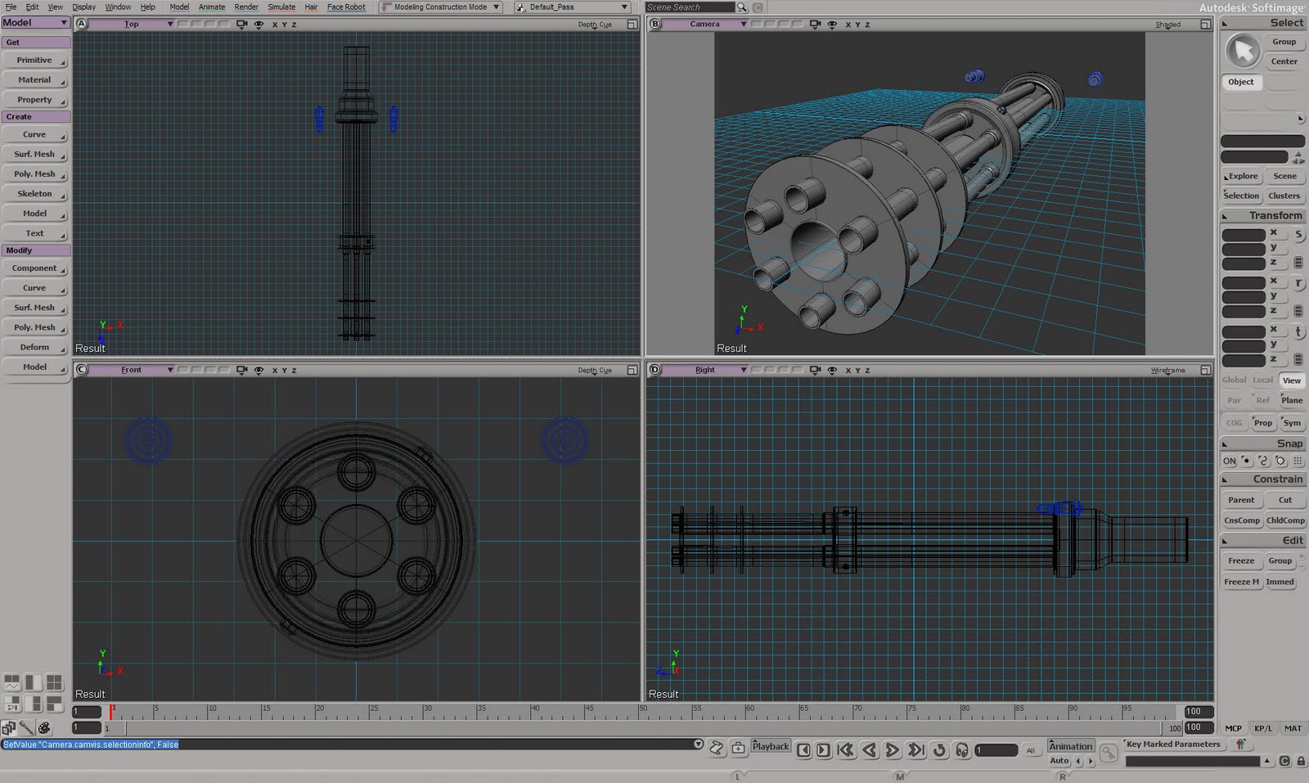Toggle the COG transform option

[x=1235, y=423]
